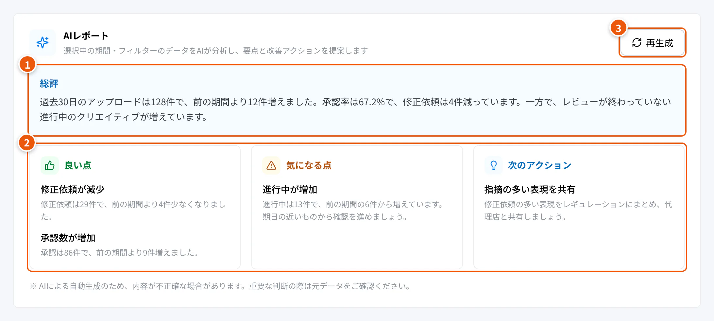Click the 気になる点 heading text
Screen dimensions: 714x321
click(x=309, y=165)
